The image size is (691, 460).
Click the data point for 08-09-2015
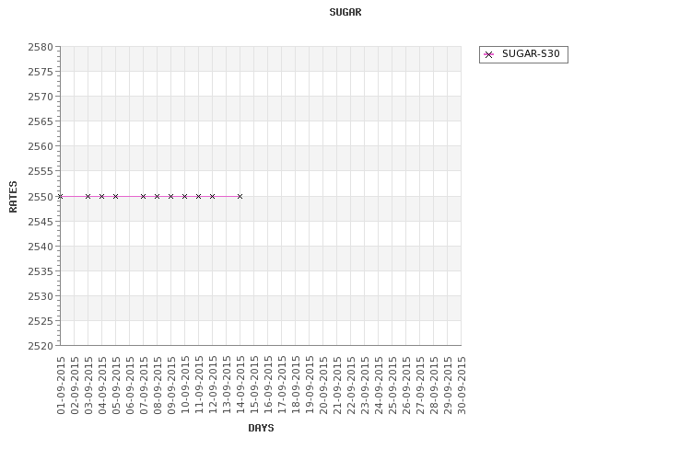[x=157, y=196]
